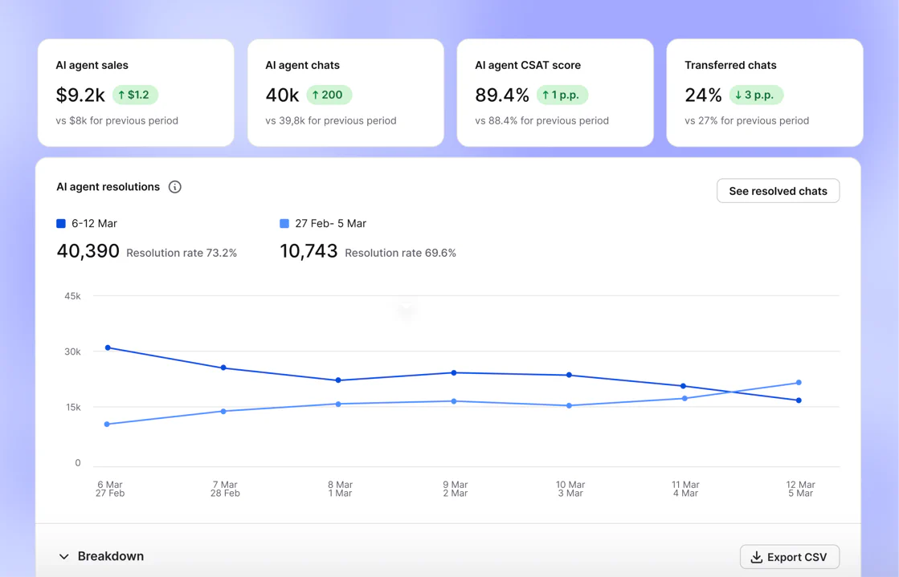Select the 4 Mar light blue data point
This screenshot has width=899, height=577.
tap(685, 399)
